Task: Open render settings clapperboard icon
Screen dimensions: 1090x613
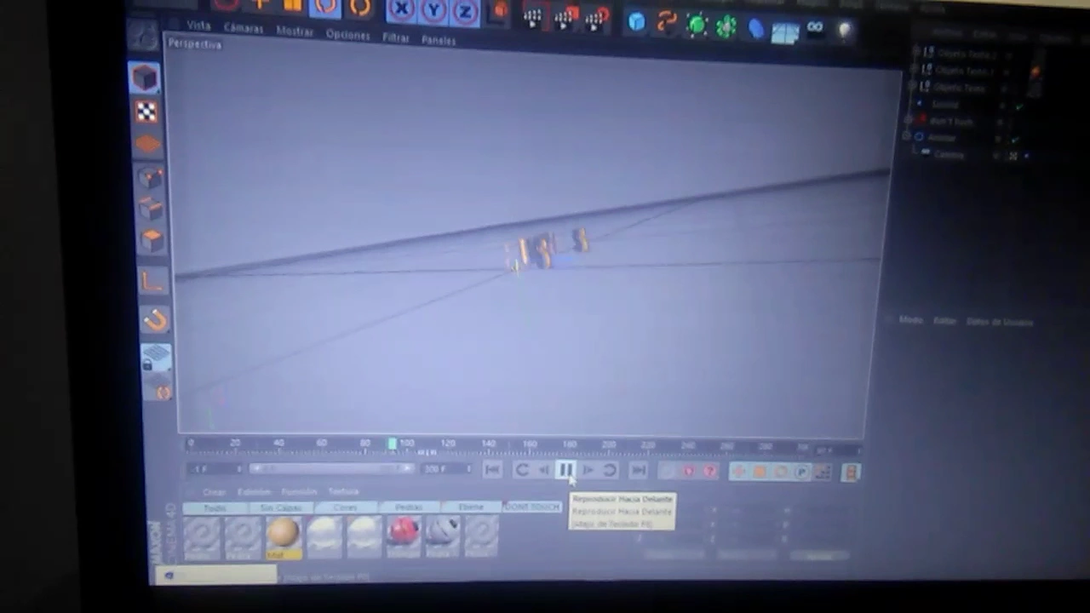Action: click(x=597, y=18)
